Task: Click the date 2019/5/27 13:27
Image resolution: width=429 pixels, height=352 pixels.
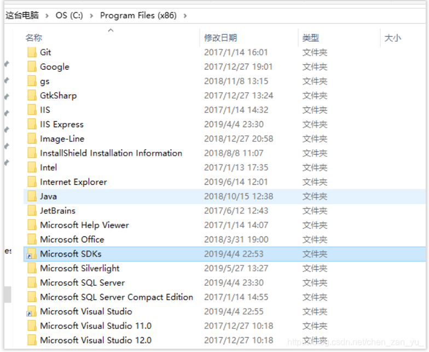Action: point(236,268)
